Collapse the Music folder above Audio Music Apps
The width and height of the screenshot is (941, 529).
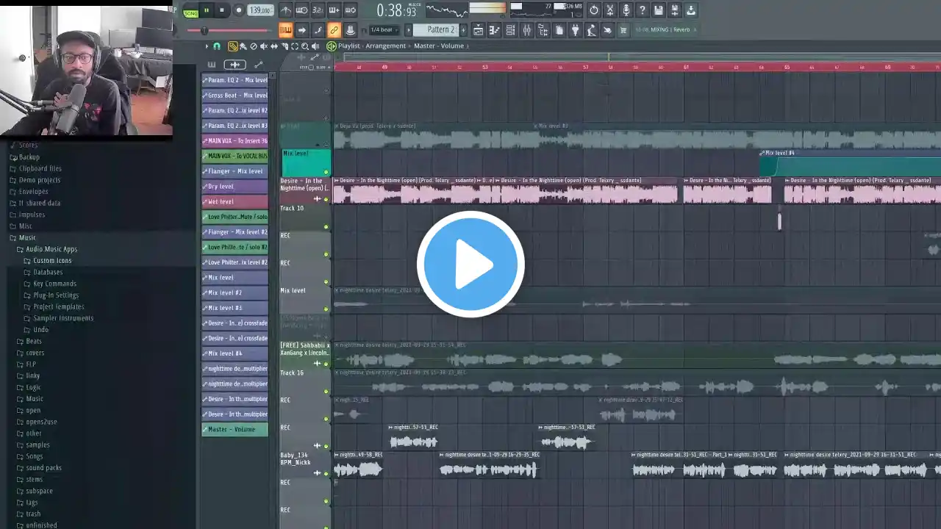(22, 238)
